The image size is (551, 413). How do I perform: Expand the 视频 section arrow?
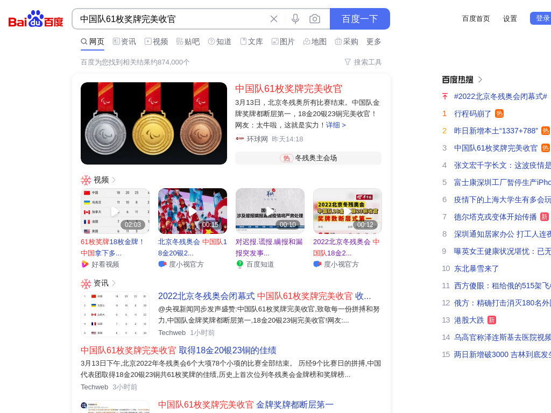point(114,180)
